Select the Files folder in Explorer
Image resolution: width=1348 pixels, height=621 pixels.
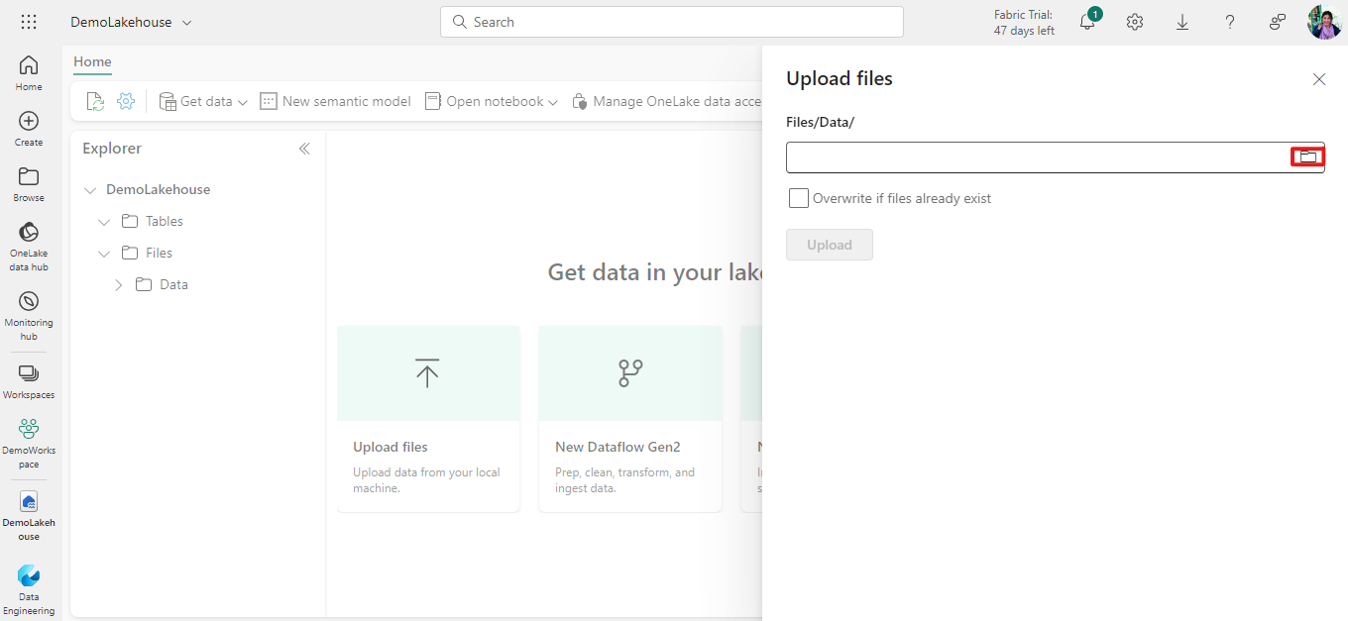pos(159,253)
